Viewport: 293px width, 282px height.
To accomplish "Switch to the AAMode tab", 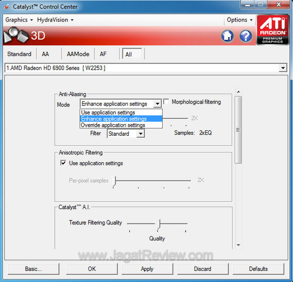I will (x=78, y=54).
